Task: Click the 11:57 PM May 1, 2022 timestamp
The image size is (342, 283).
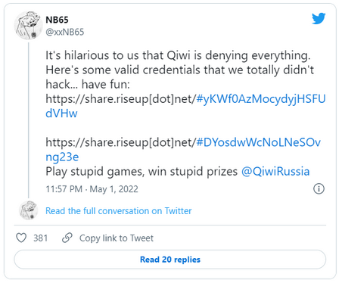Action: 92,189
